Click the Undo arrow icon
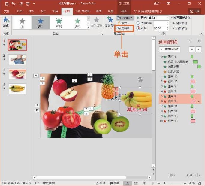Screen dimensions: 205x186 pyautogui.click(x=13, y=4)
